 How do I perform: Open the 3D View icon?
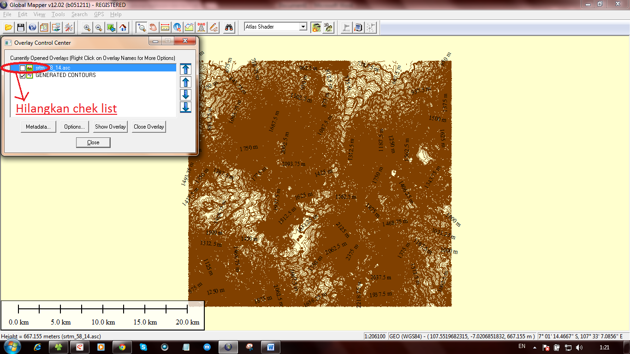click(x=328, y=28)
